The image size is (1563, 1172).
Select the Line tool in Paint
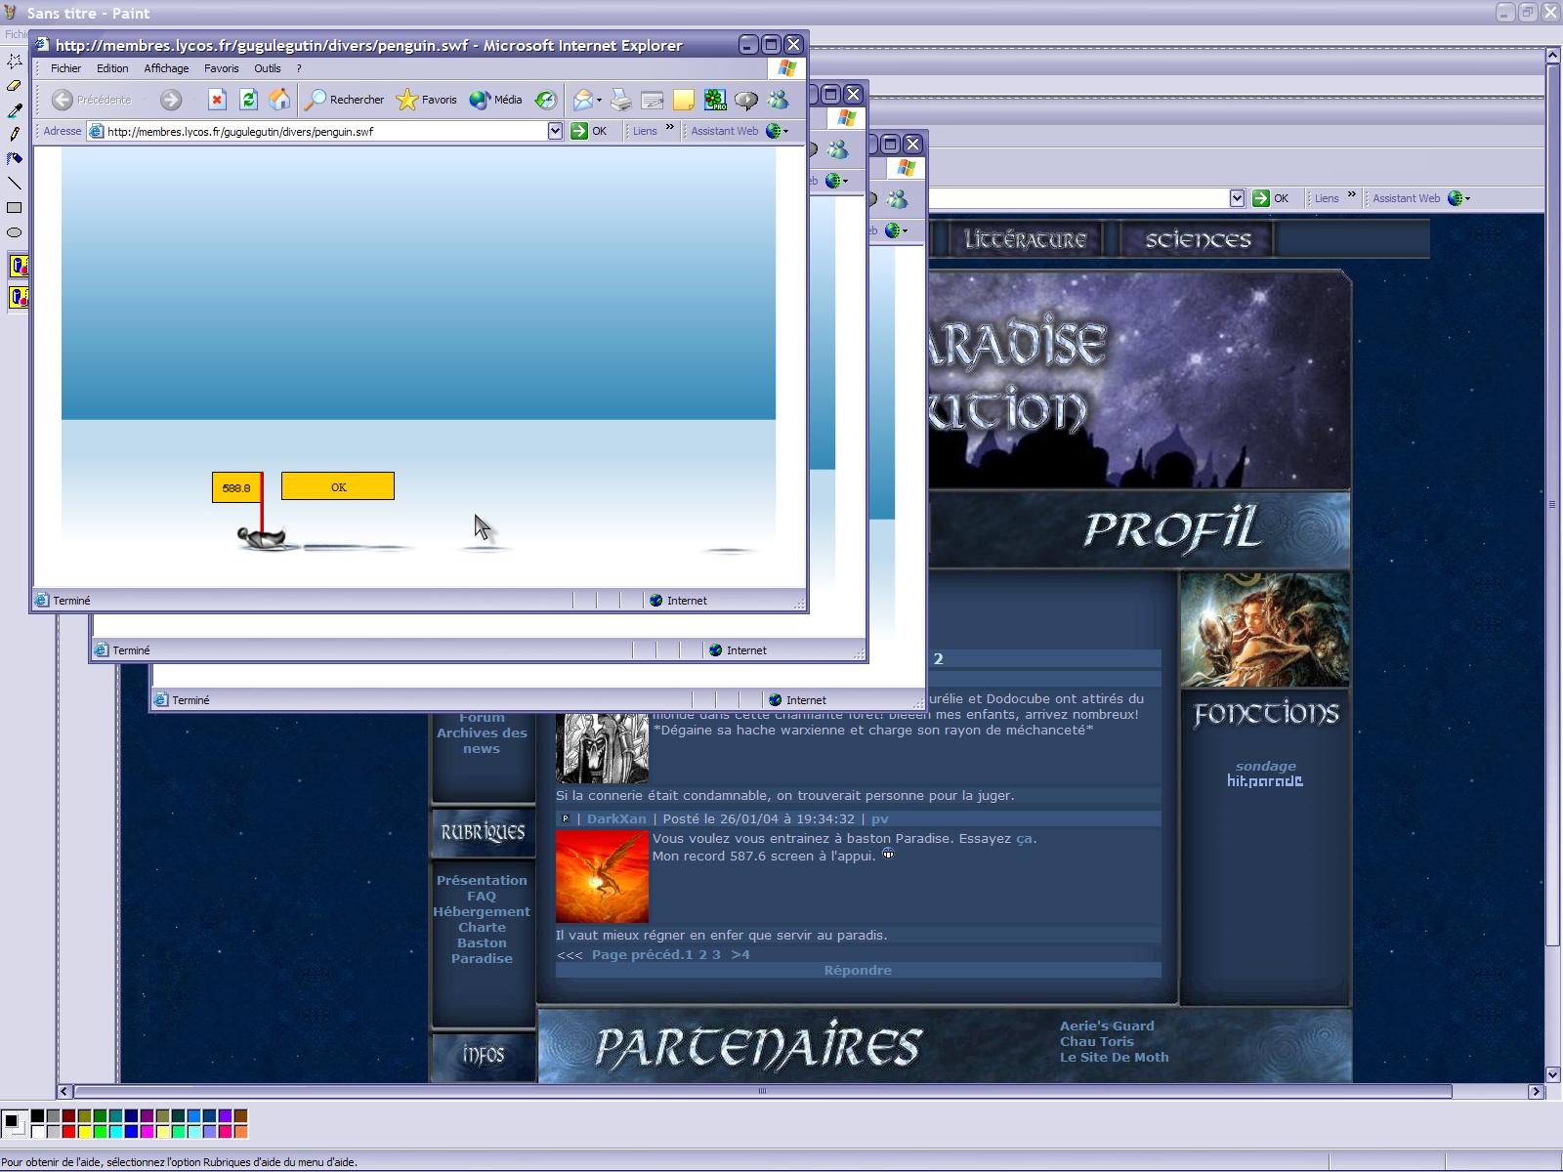[x=15, y=183]
